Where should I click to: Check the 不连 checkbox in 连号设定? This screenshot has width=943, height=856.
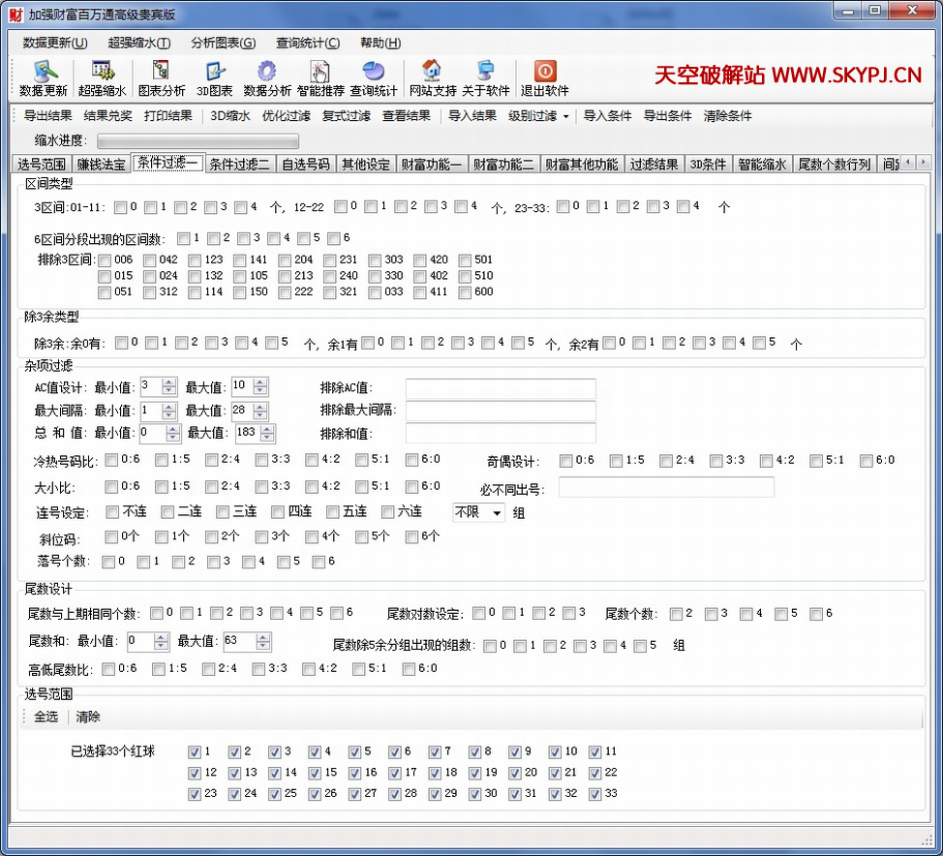[112, 512]
